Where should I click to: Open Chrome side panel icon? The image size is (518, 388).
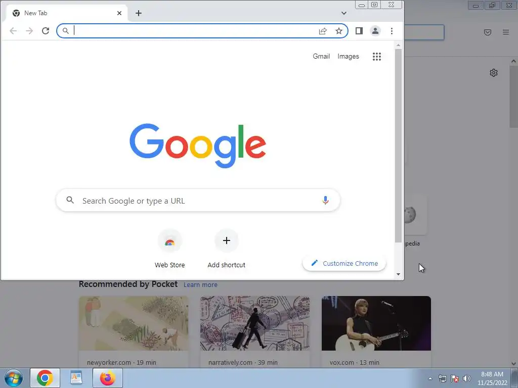pos(359,31)
